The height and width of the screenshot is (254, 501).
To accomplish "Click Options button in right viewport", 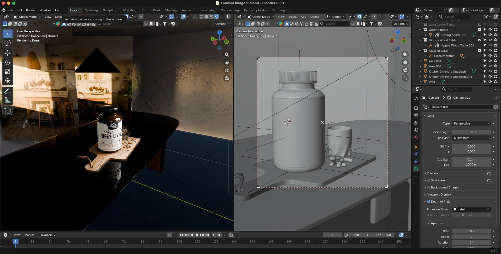I will pyautogui.click(x=400, y=24).
